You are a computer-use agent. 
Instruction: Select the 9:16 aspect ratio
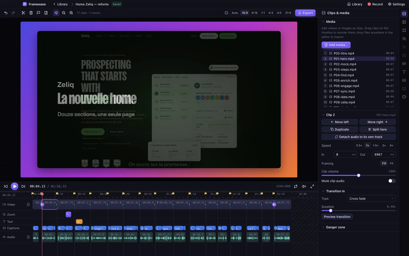pyautogui.click(x=255, y=13)
